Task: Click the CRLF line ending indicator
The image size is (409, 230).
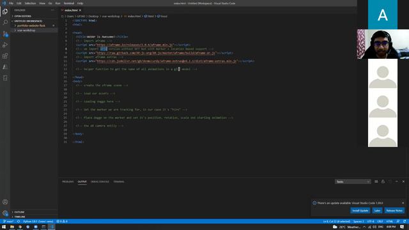Action: [x=380, y=222]
